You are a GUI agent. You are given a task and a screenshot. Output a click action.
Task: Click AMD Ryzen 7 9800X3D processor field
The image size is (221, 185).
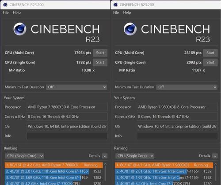pyautogui.click(x=177, y=107)
